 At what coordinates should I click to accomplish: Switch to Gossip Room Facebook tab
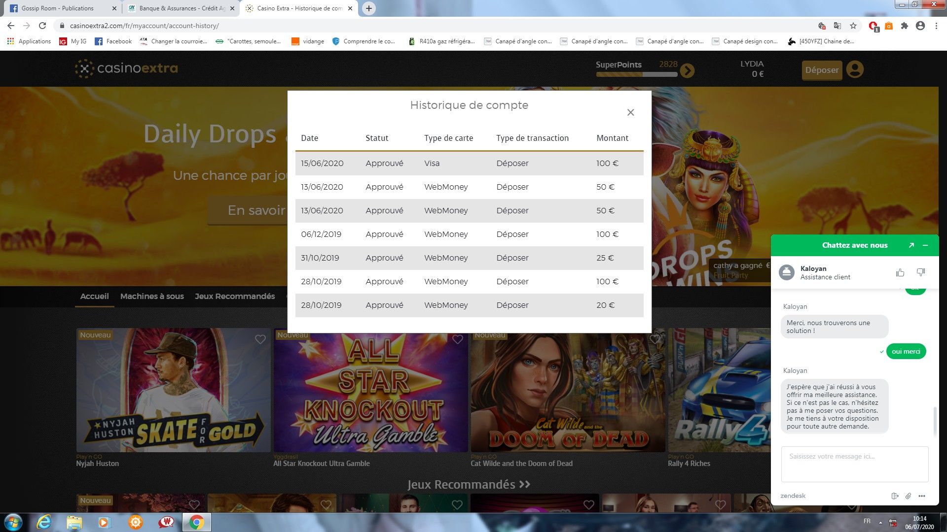(x=63, y=8)
